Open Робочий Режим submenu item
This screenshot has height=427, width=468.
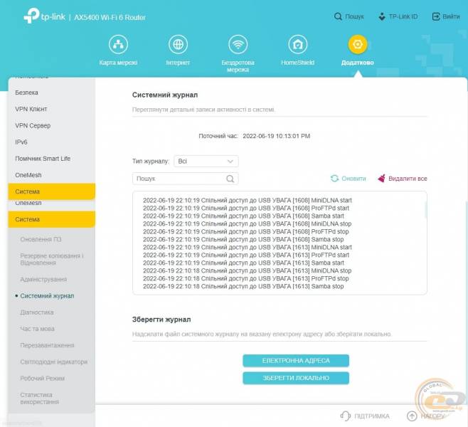[43, 378]
